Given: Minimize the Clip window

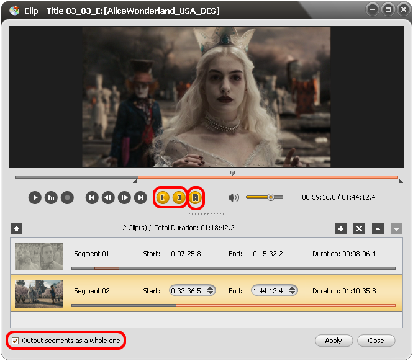Looking at the screenshot, I should (373, 10).
